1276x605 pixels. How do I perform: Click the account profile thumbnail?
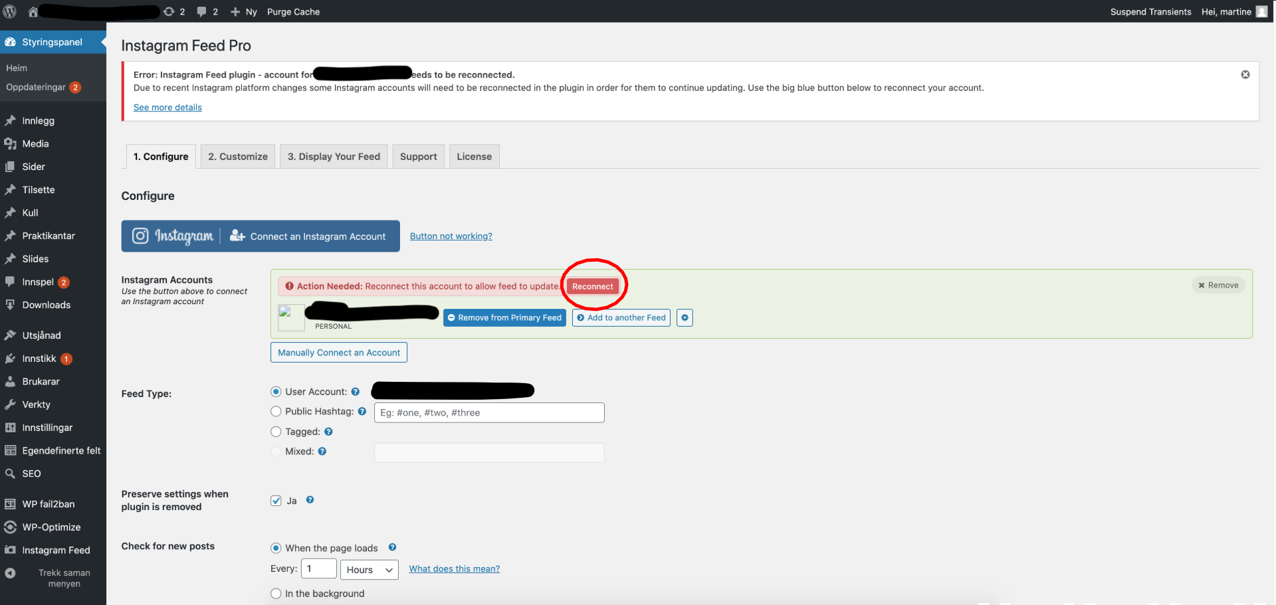coord(291,317)
